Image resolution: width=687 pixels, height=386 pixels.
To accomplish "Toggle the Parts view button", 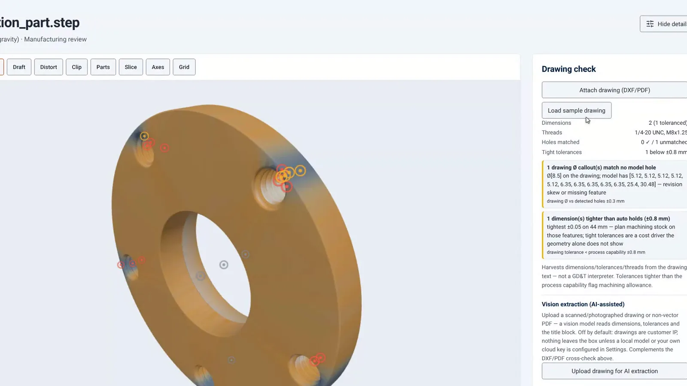I will click(103, 67).
